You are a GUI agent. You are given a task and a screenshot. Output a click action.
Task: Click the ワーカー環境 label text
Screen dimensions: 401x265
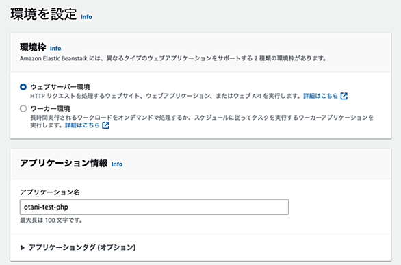coord(50,109)
